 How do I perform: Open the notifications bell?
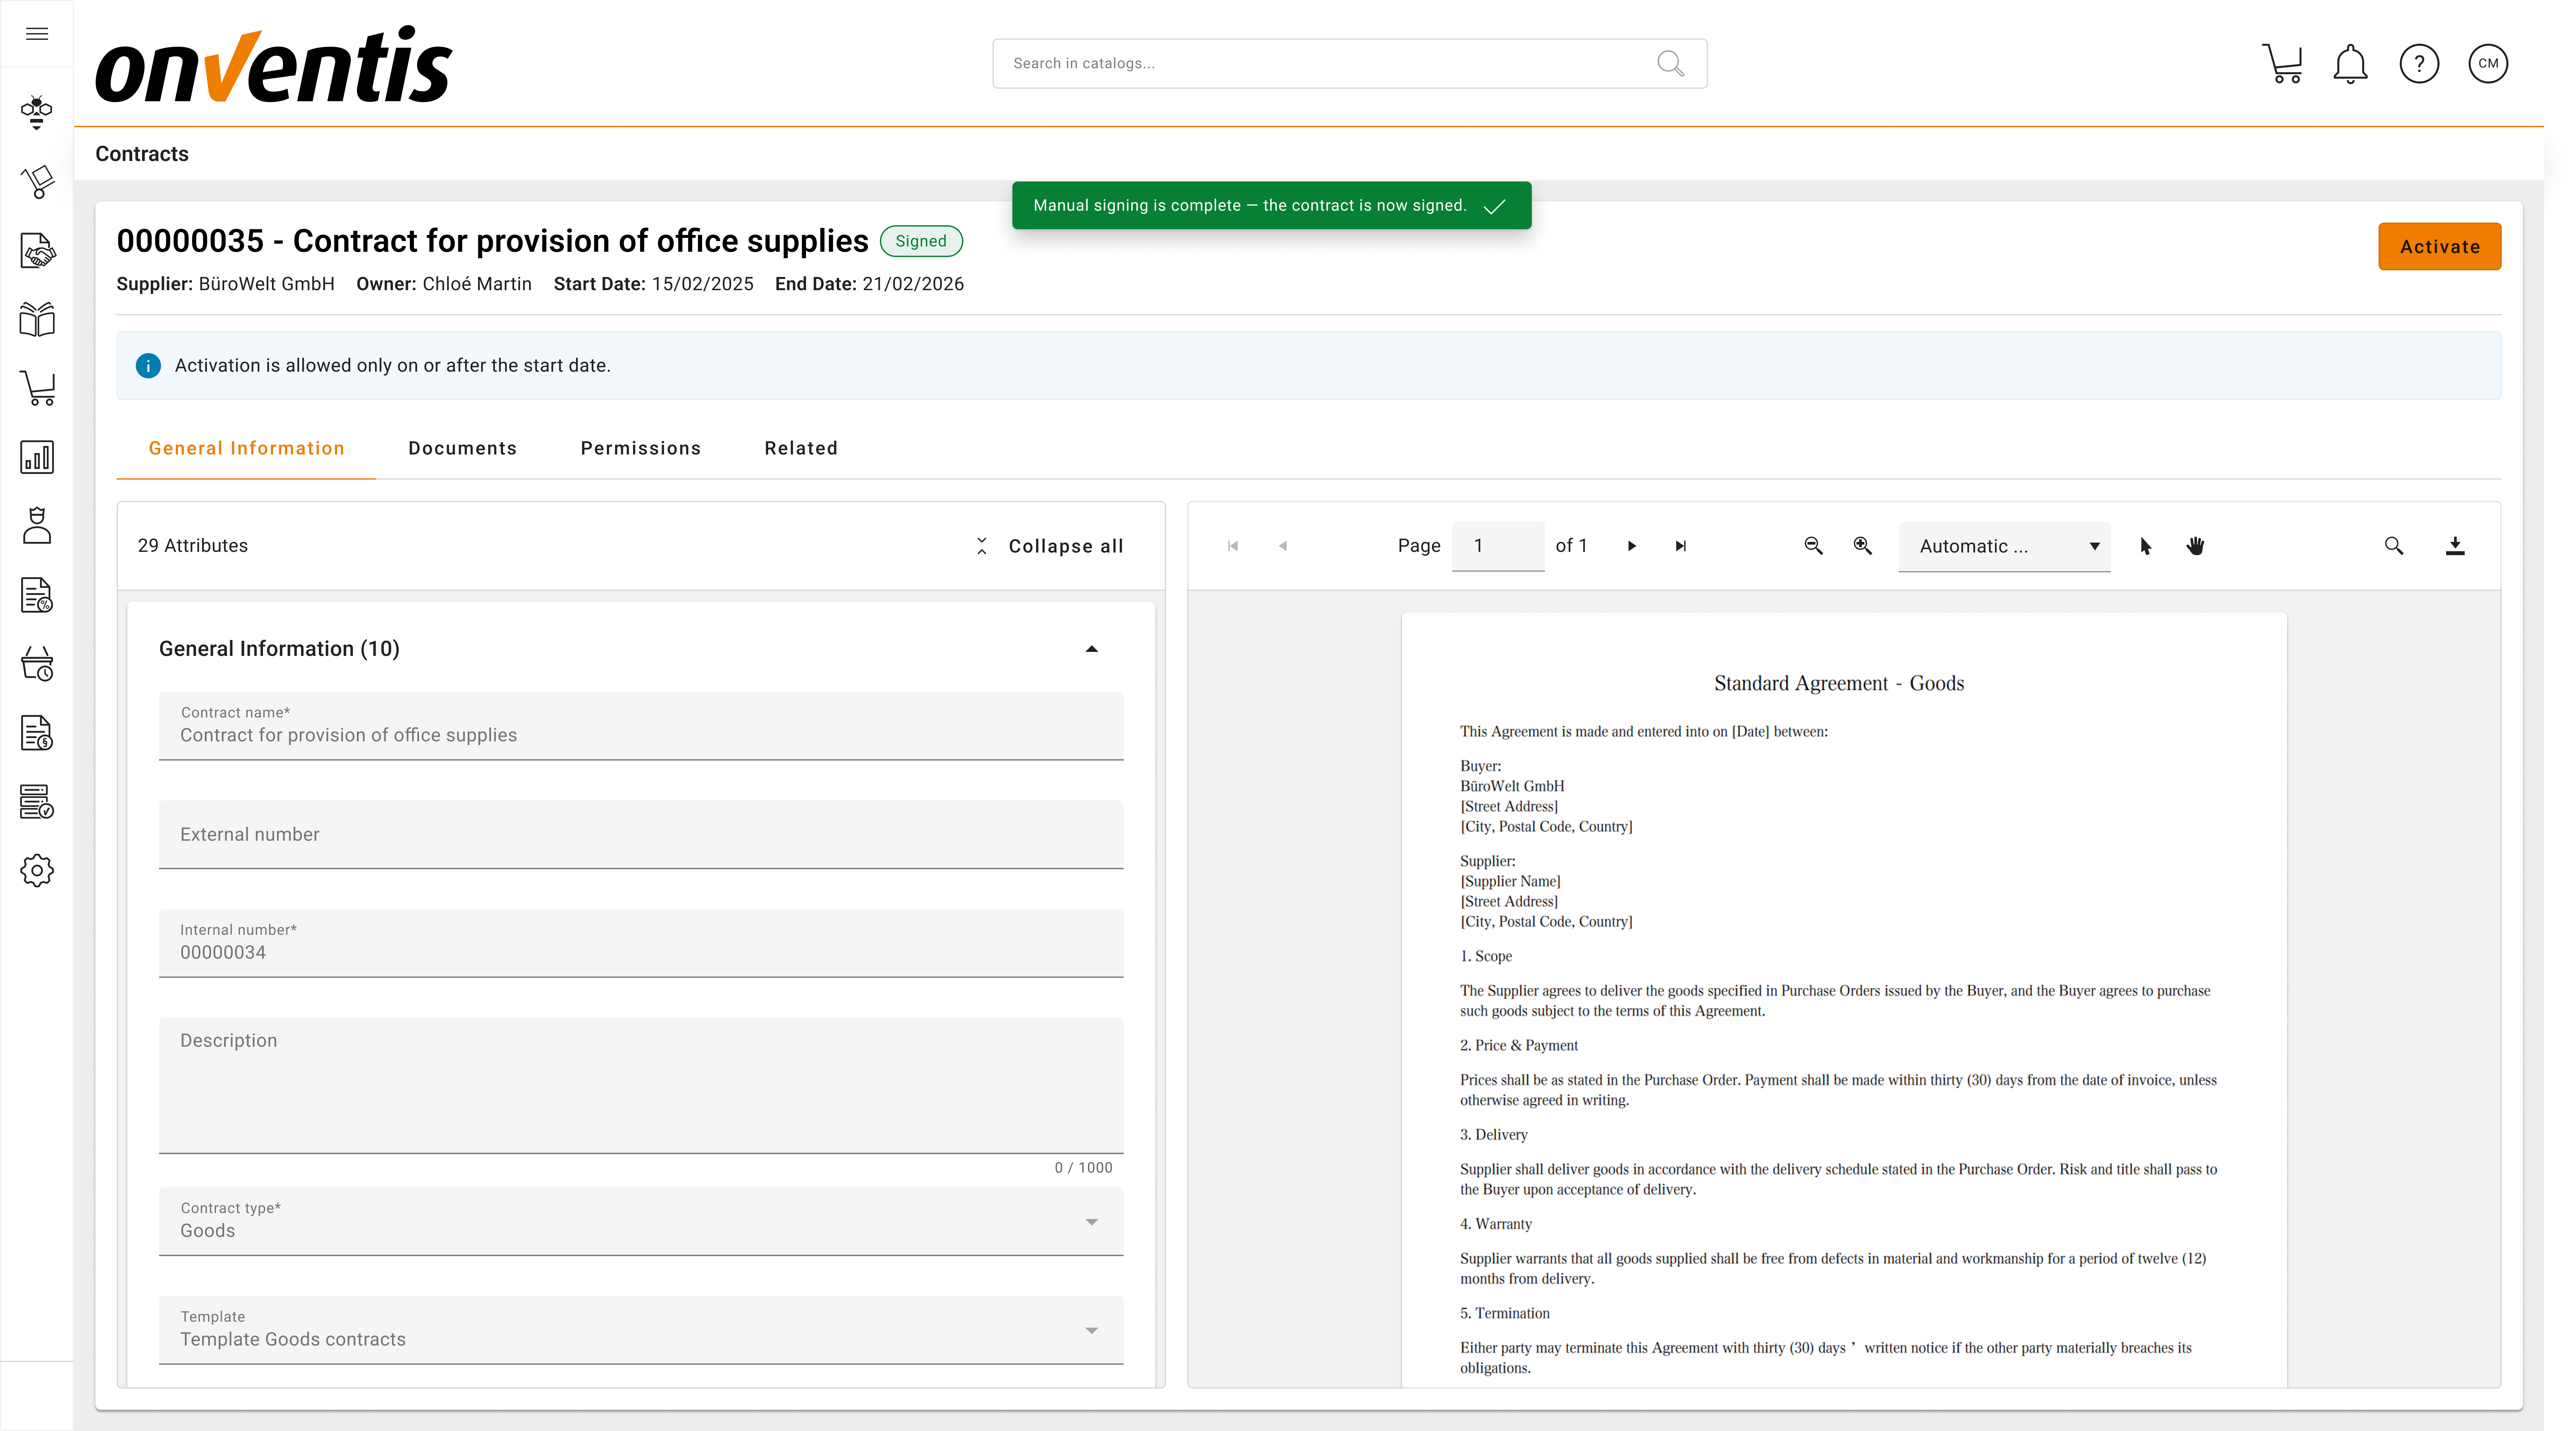point(2350,64)
